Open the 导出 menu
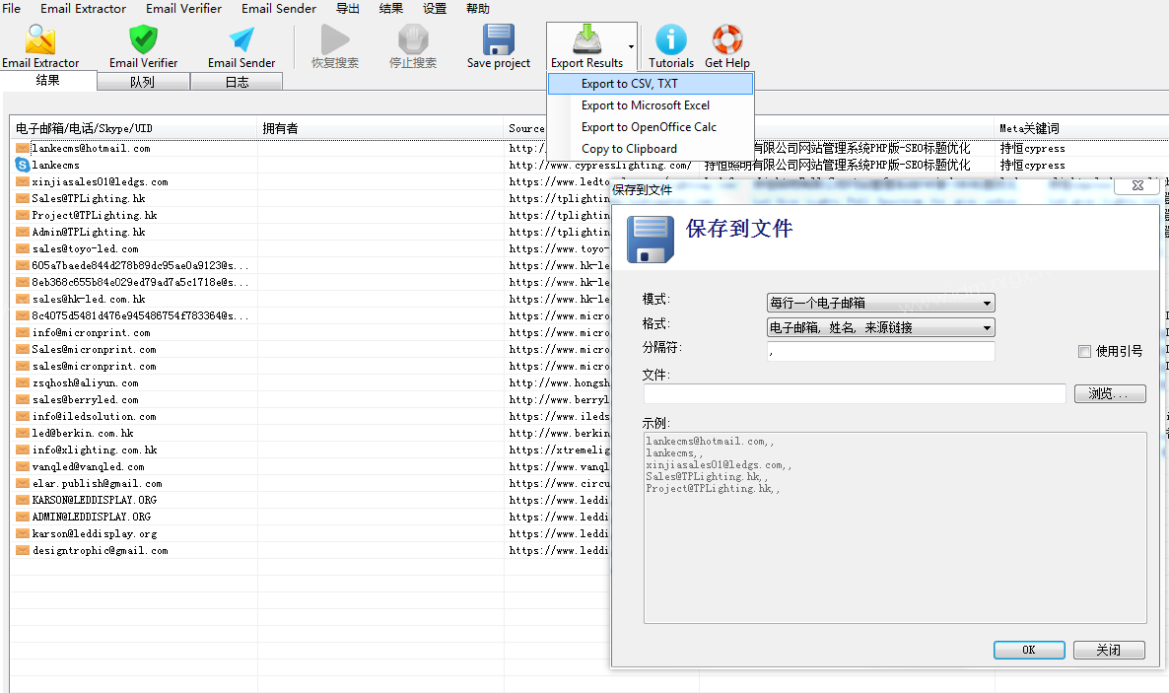Image resolution: width=1169 pixels, height=693 pixels. pos(347,8)
